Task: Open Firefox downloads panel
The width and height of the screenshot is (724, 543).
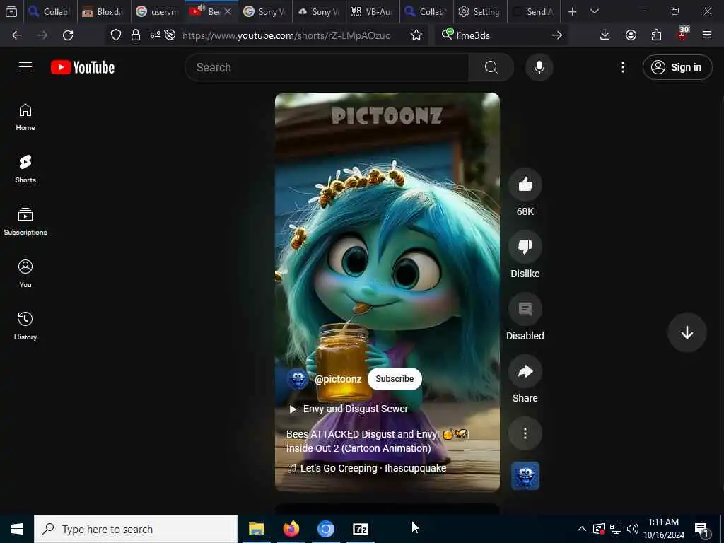Action: [605, 35]
